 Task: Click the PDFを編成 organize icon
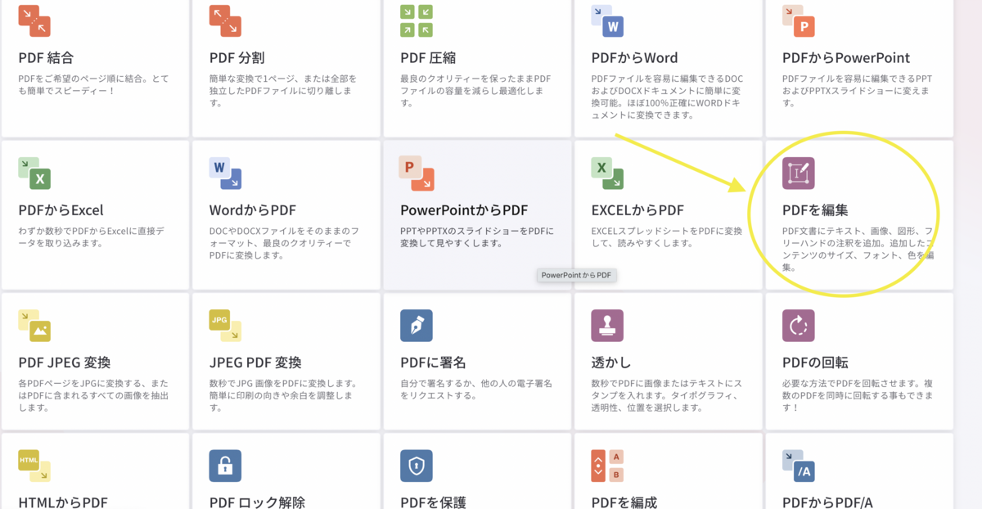pyautogui.click(x=607, y=466)
